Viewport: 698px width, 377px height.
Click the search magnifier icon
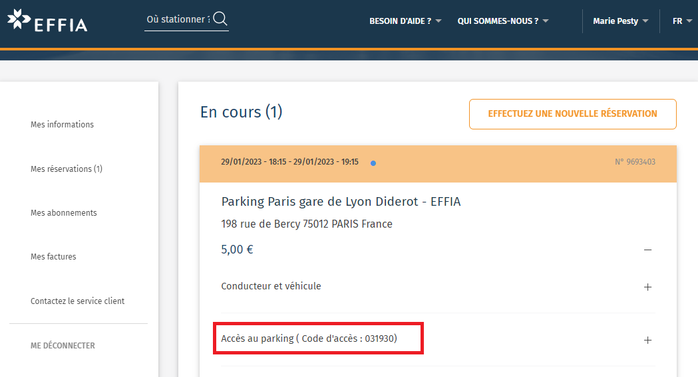220,19
